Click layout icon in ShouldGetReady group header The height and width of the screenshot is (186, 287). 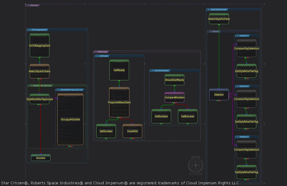click(x=153, y=71)
